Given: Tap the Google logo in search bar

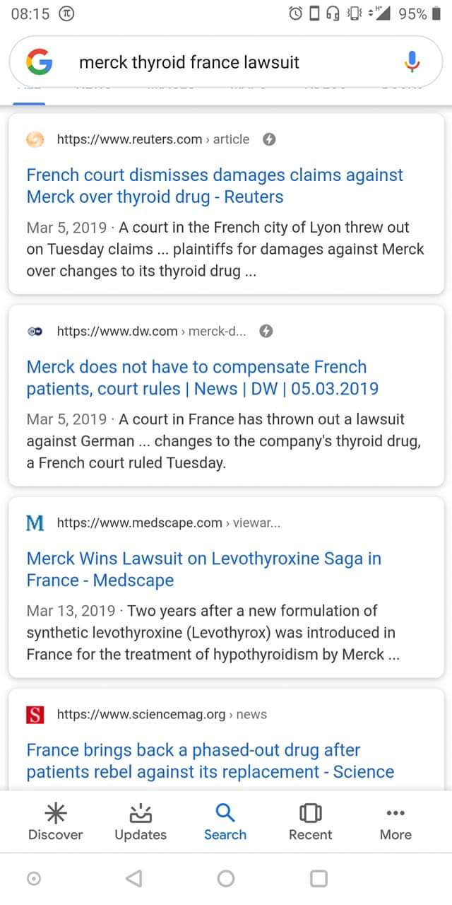Looking at the screenshot, I should (40, 62).
